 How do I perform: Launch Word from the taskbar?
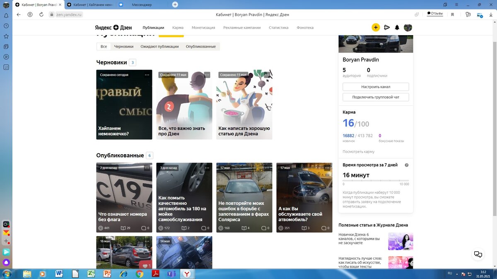coord(58,274)
